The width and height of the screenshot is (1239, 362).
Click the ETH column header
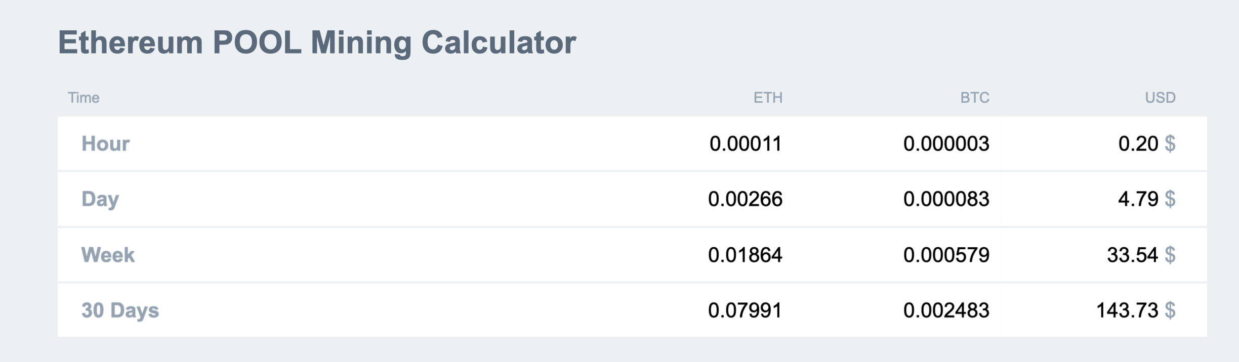[x=767, y=98]
